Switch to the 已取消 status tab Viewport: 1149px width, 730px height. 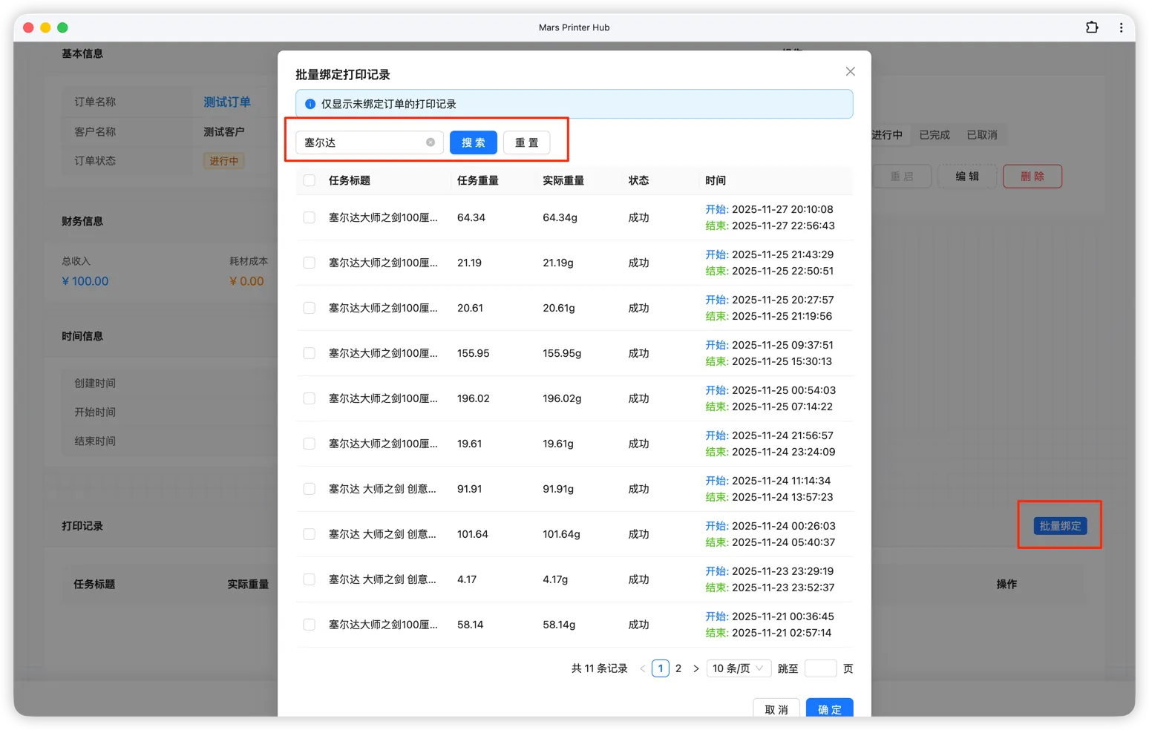[981, 134]
